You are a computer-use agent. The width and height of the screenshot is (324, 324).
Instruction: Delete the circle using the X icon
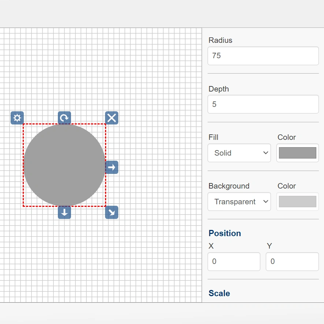click(112, 118)
